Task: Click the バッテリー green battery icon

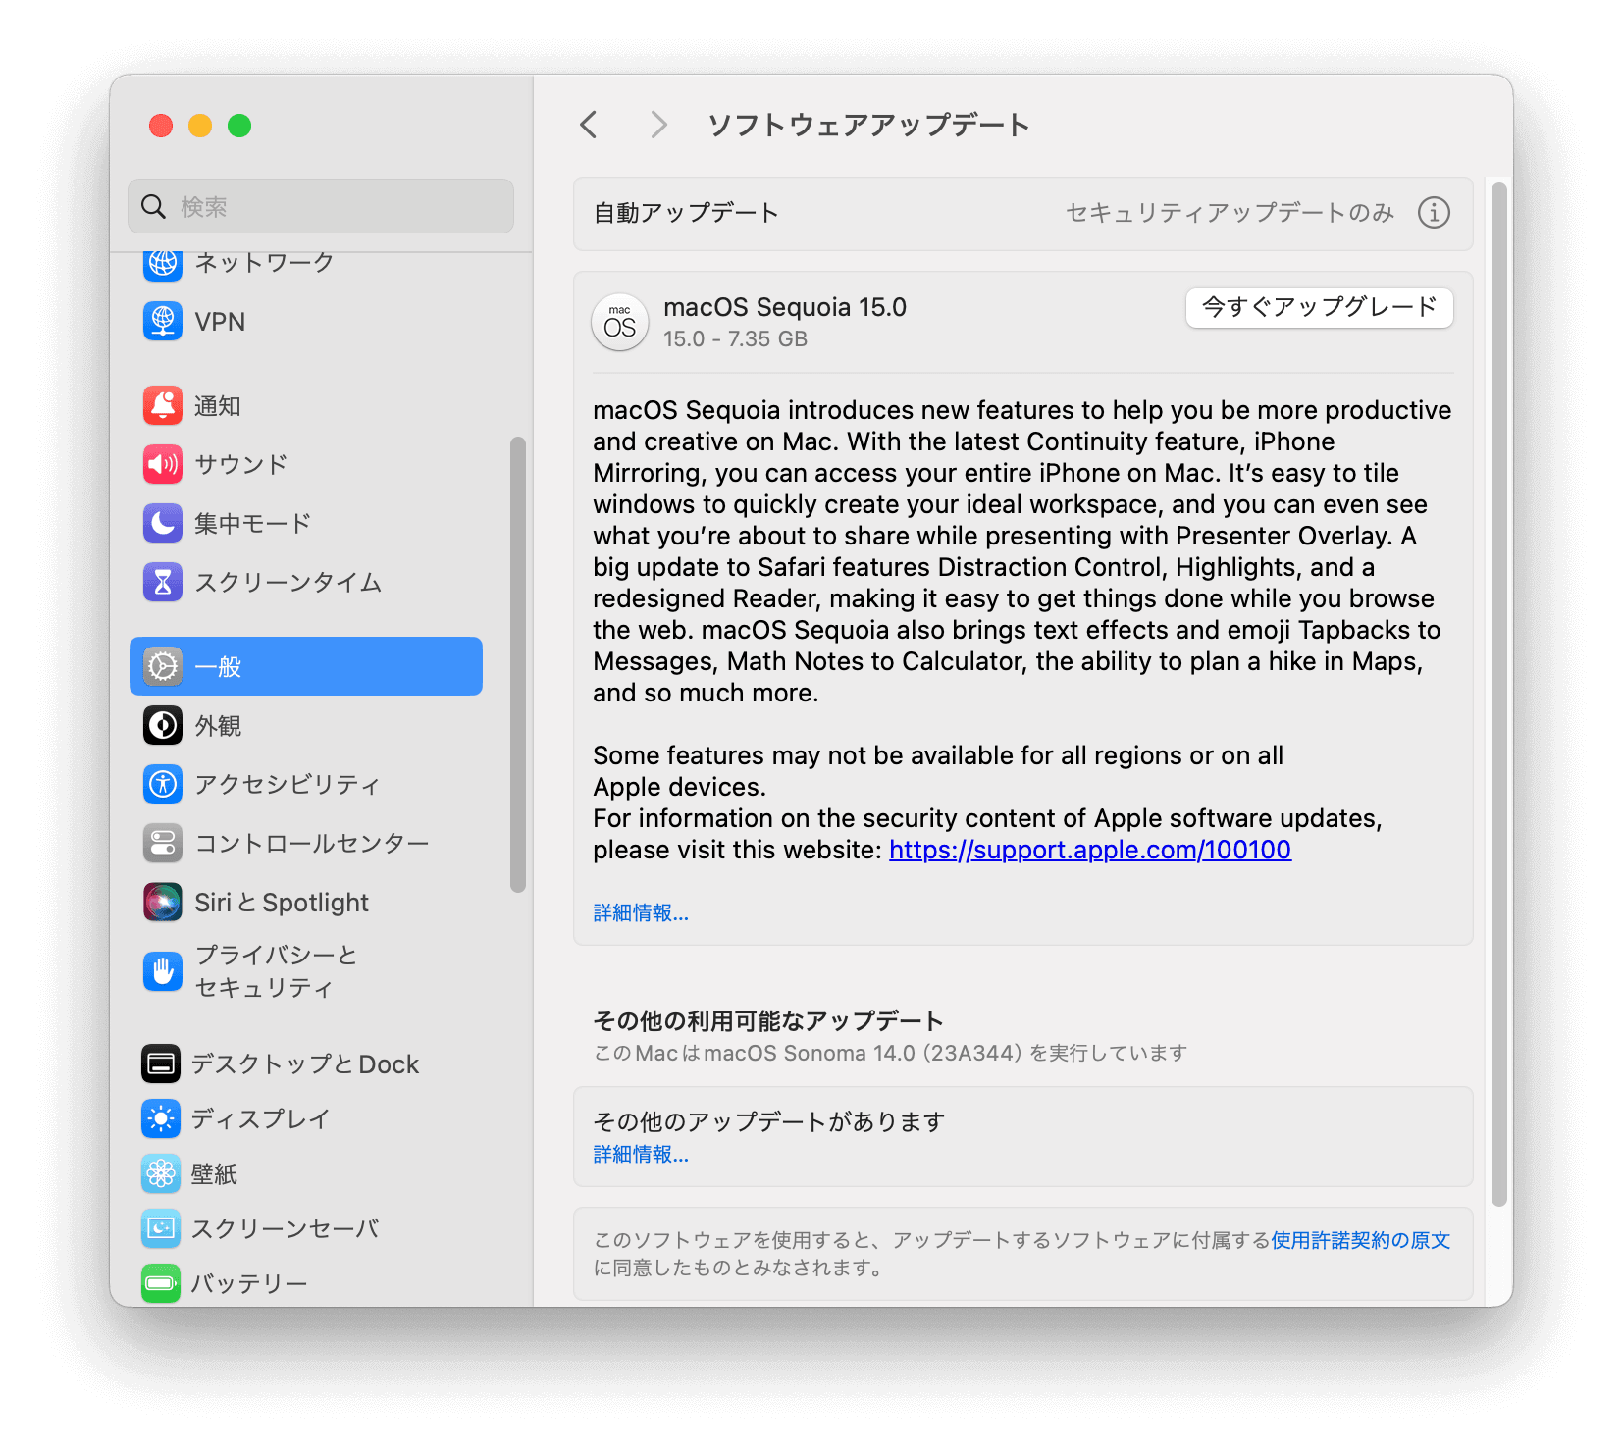Action: [161, 1283]
